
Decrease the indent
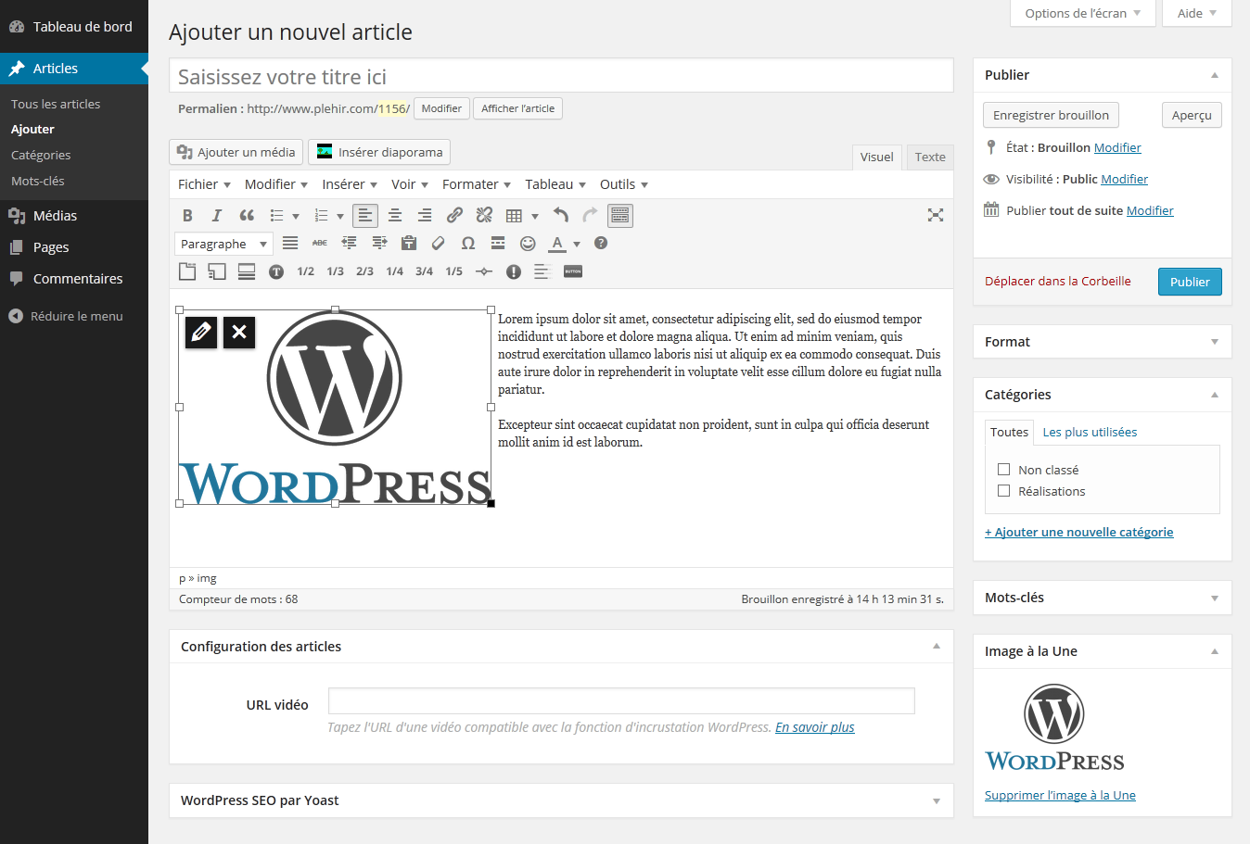(x=350, y=243)
